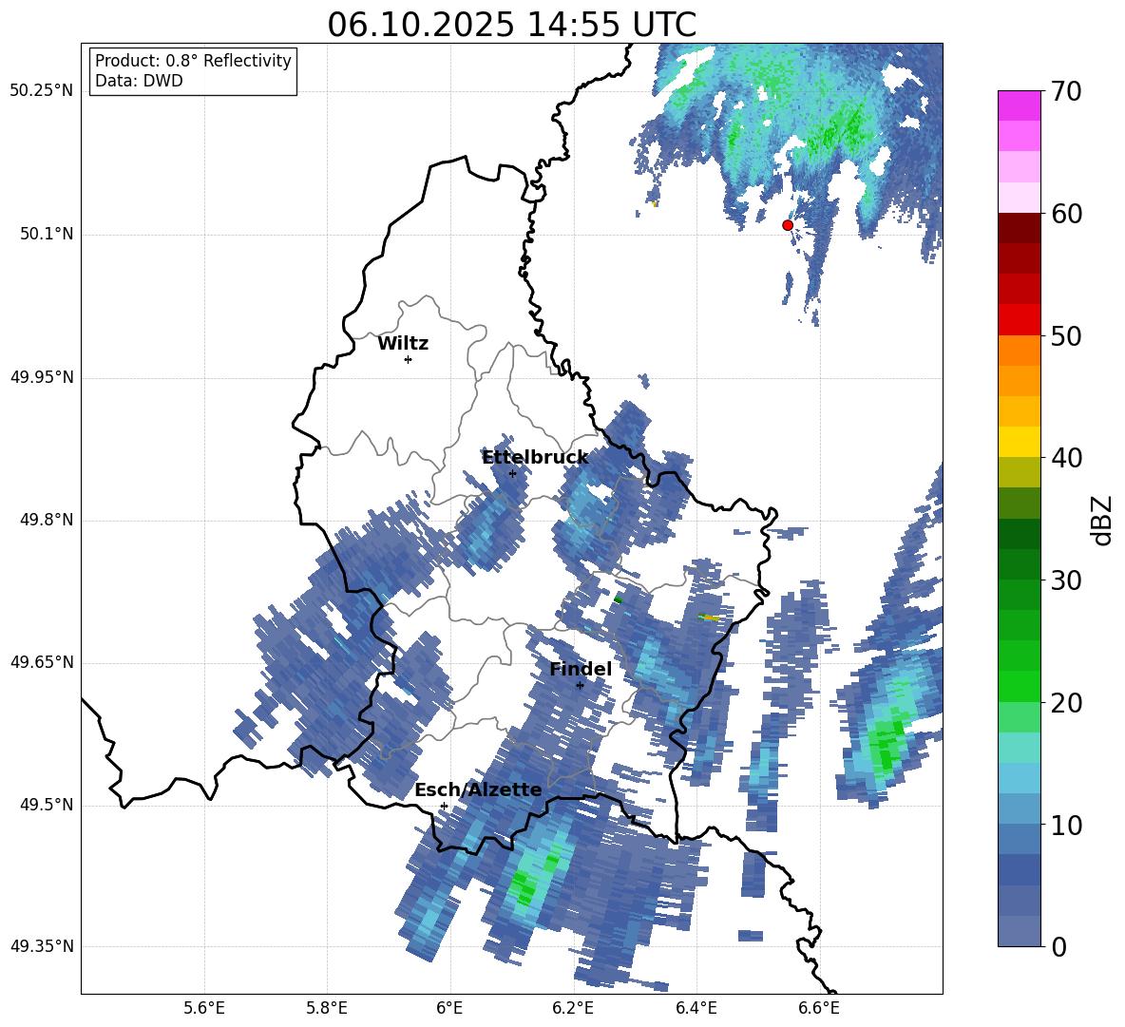Click the 5.6°E longitude label
The height and width of the screenshot is (1027, 1125).
point(204,1008)
